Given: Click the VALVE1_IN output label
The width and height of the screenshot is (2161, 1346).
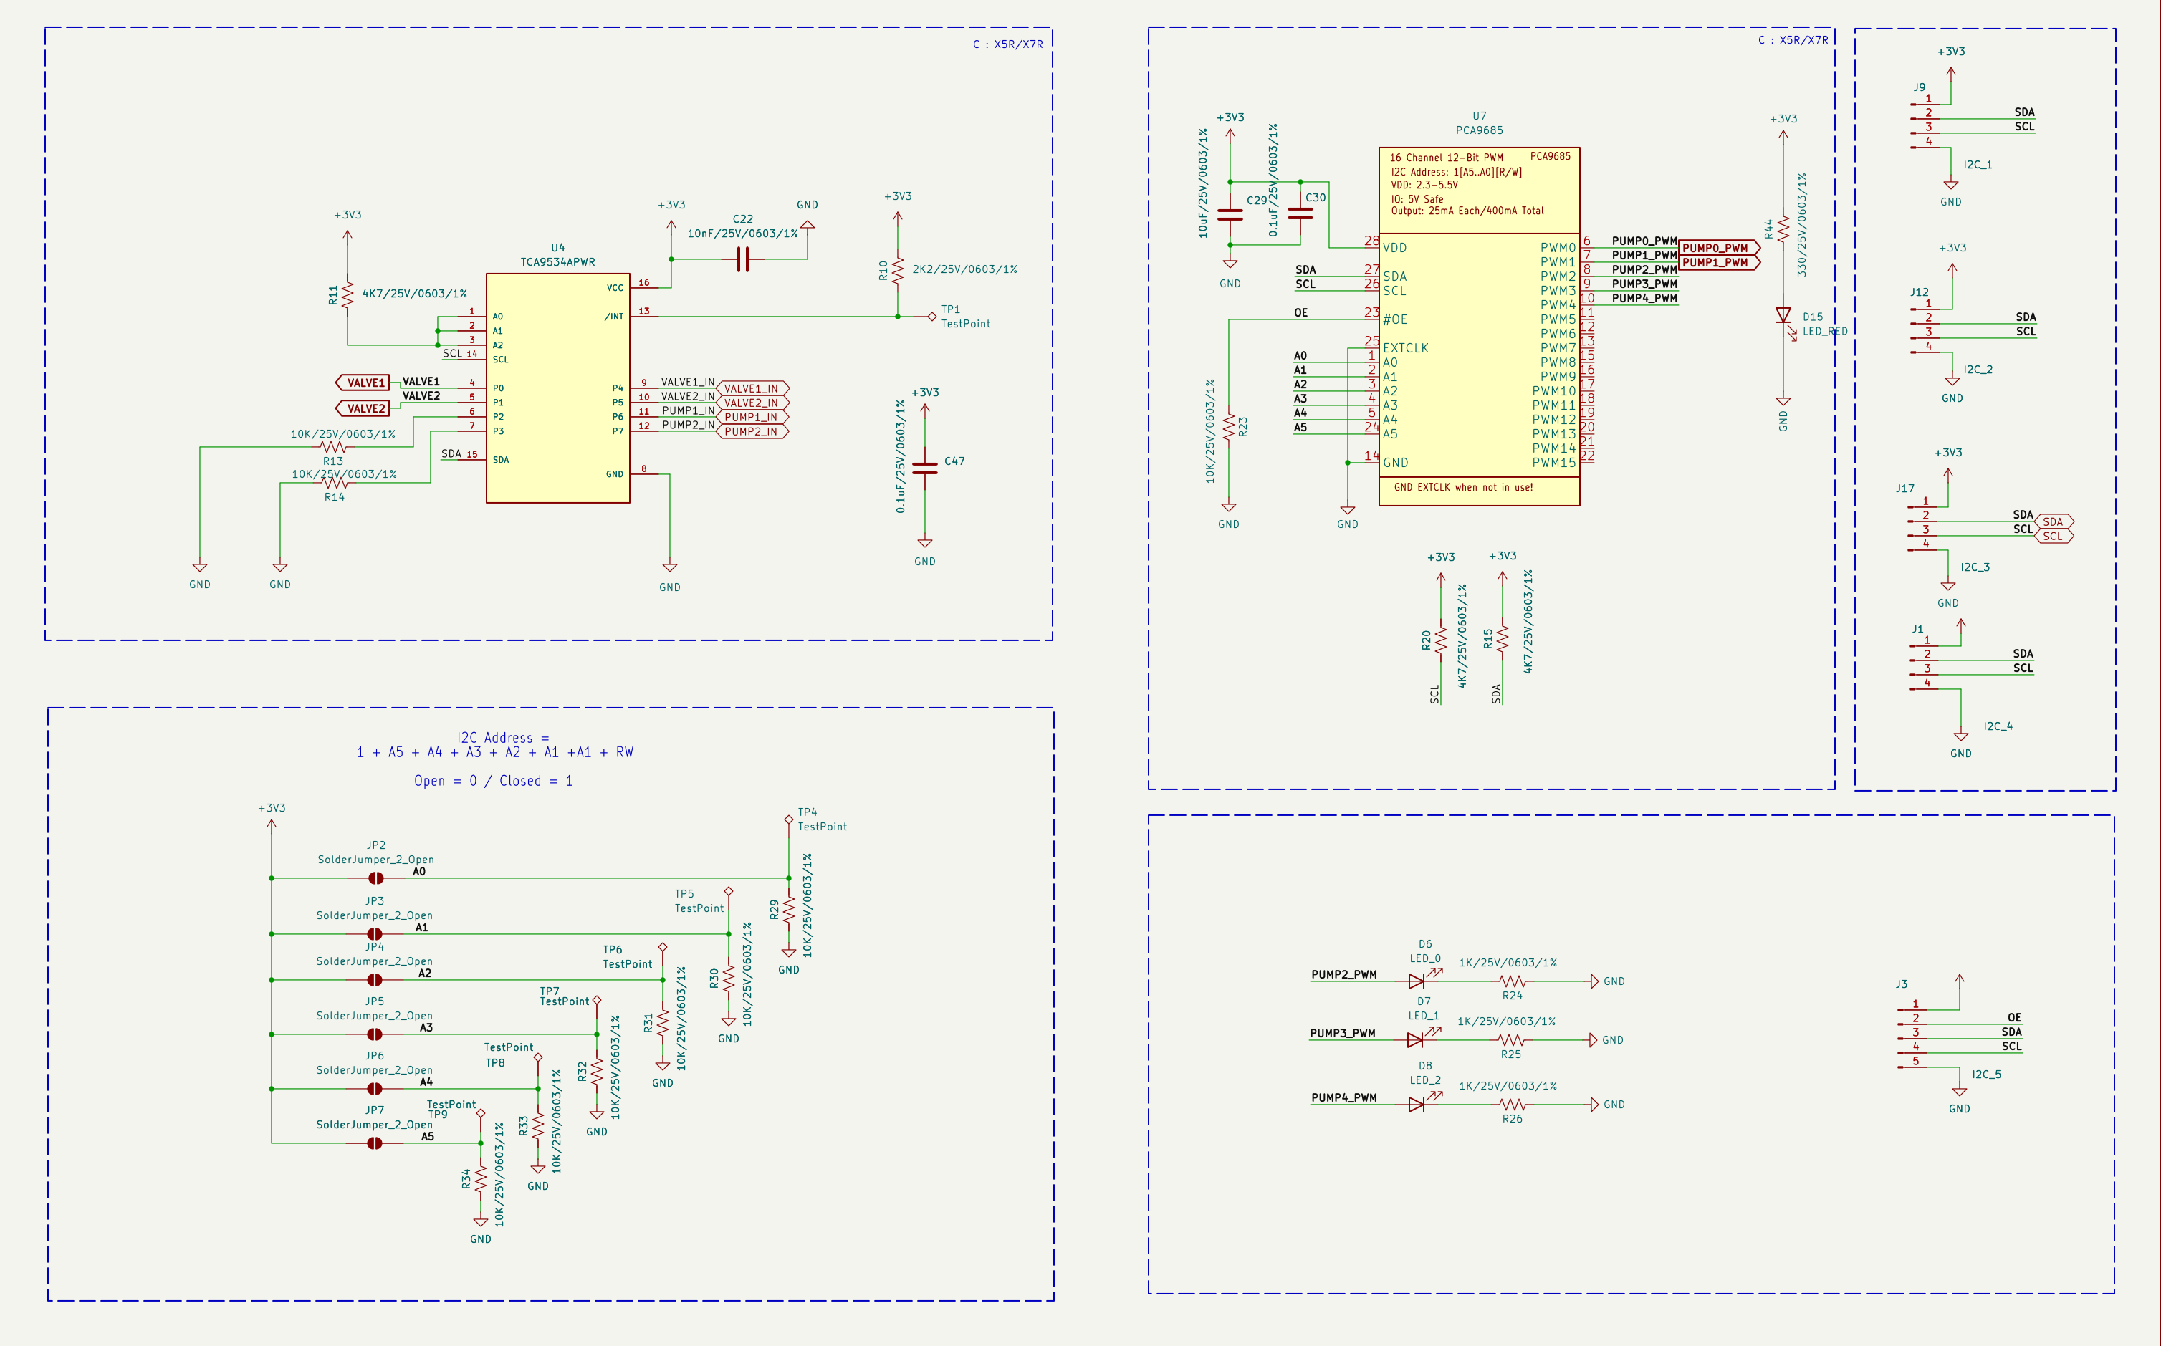Looking at the screenshot, I should (x=753, y=389).
